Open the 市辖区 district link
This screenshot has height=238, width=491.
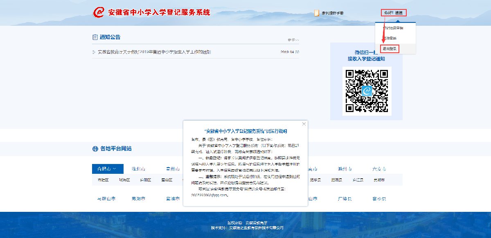click(x=103, y=180)
